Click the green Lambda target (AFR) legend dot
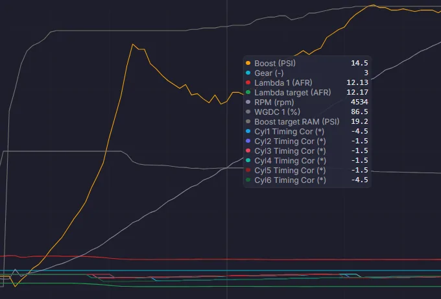The image size is (441, 299). 248,92
